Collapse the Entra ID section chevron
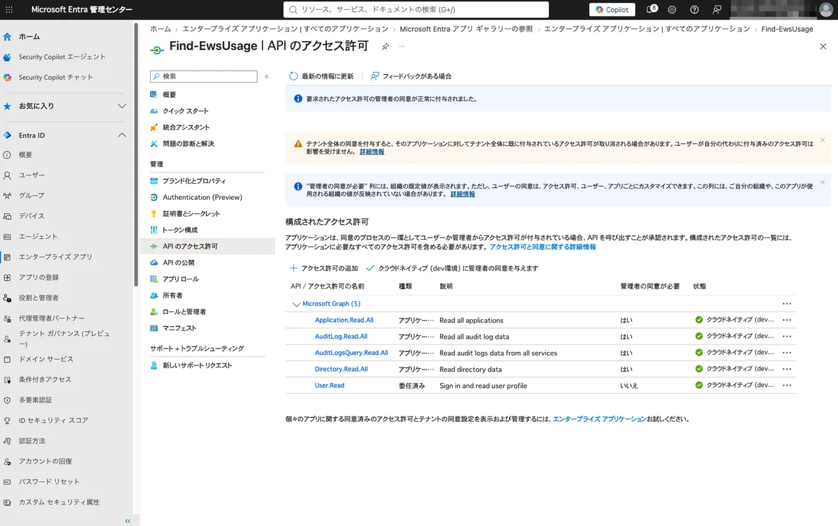 (122, 135)
